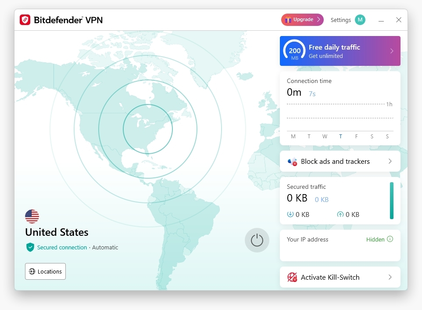
Task: Click the ad blocker icon
Action: [292, 162]
